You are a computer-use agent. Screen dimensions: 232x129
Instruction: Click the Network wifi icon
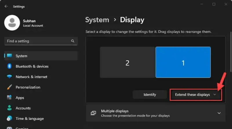click(10, 77)
